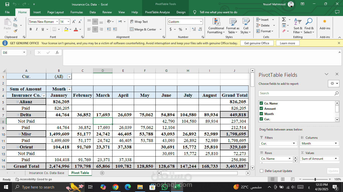The width and height of the screenshot is (343, 192).
Task: Click the fill color yellow swatch
Action: tap(66, 29)
